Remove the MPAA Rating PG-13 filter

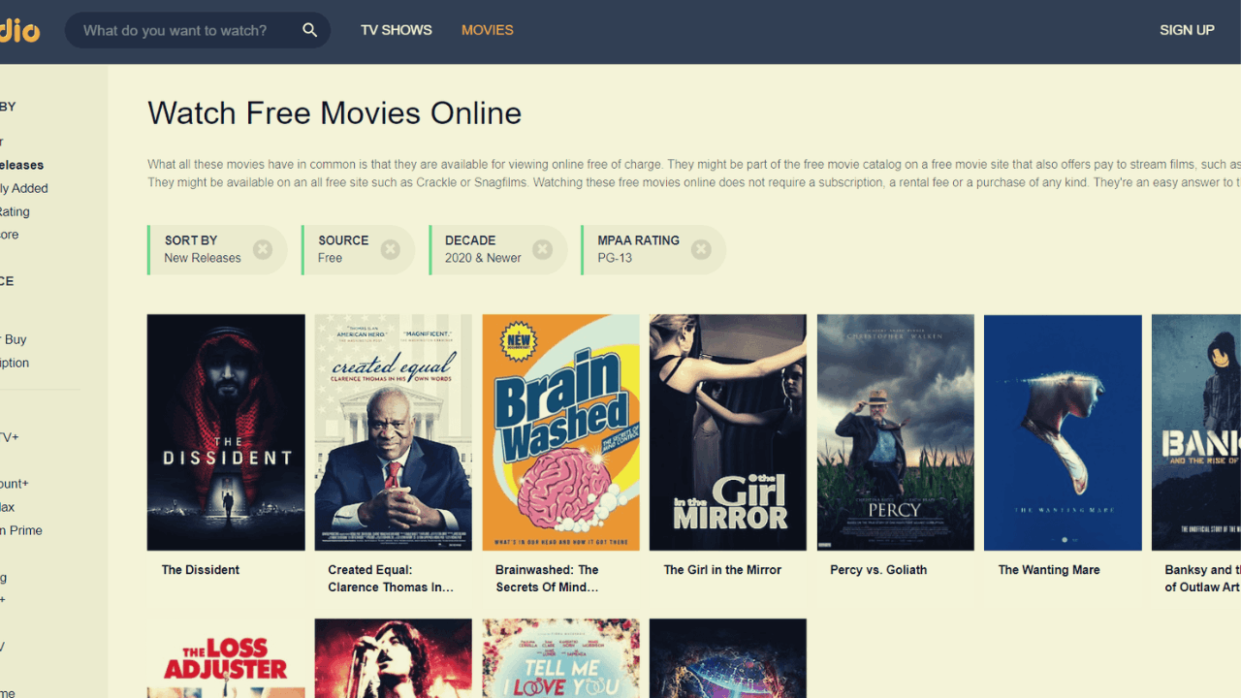[701, 249]
